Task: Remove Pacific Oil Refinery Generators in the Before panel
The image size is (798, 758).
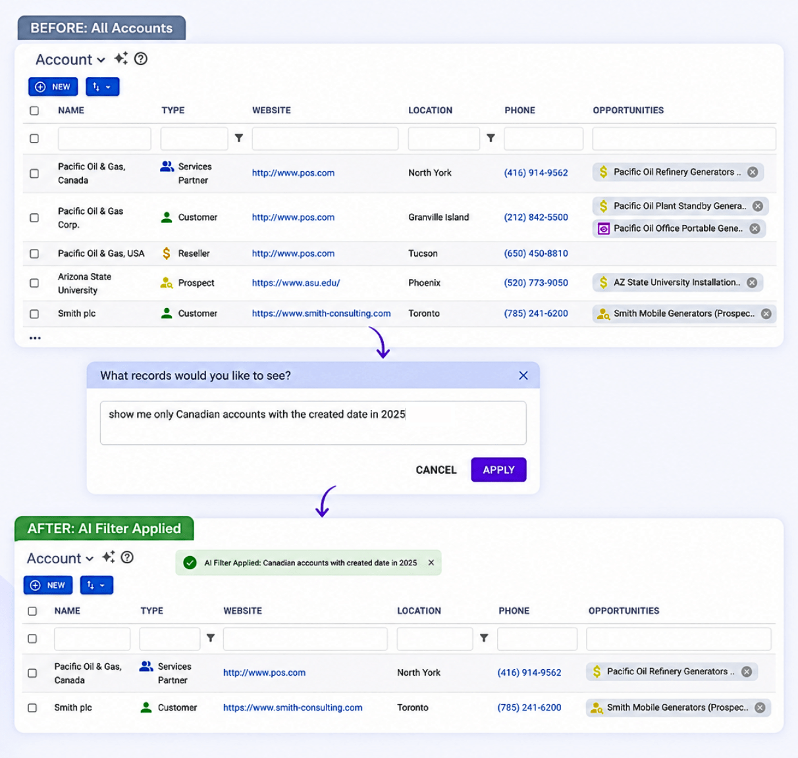Action: click(753, 172)
